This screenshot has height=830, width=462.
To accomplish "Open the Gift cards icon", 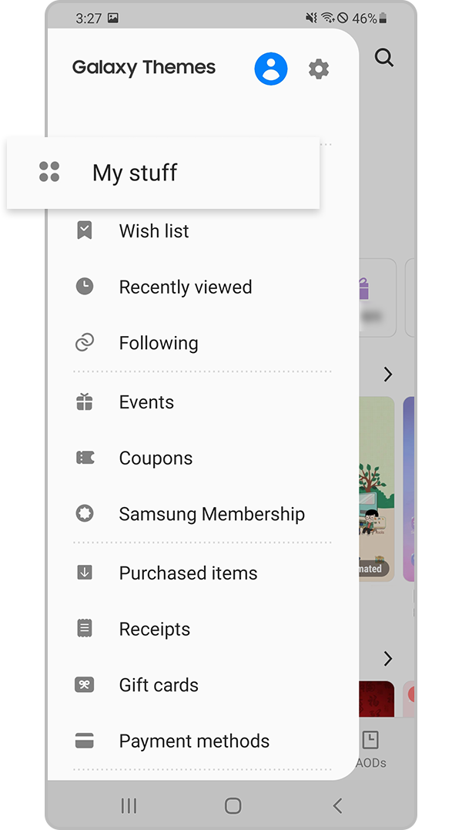I will tap(85, 684).
